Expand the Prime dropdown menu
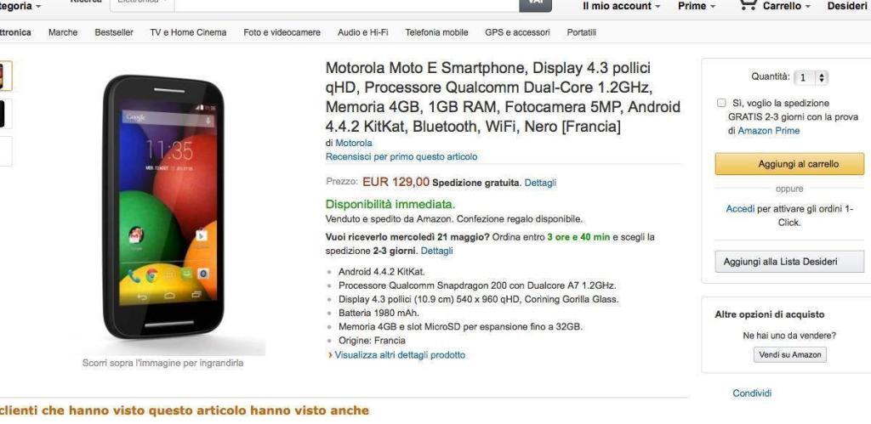Image resolution: width=871 pixels, height=424 pixels. click(x=696, y=6)
